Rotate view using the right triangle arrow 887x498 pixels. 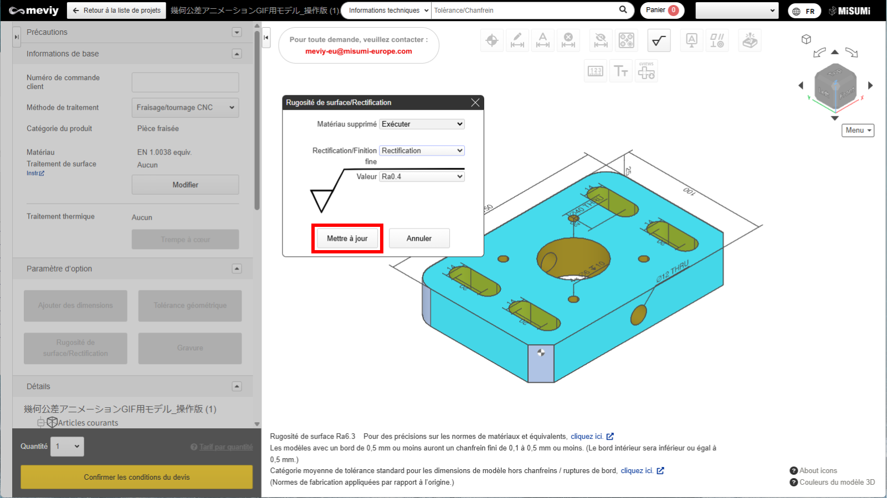[870, 85]
